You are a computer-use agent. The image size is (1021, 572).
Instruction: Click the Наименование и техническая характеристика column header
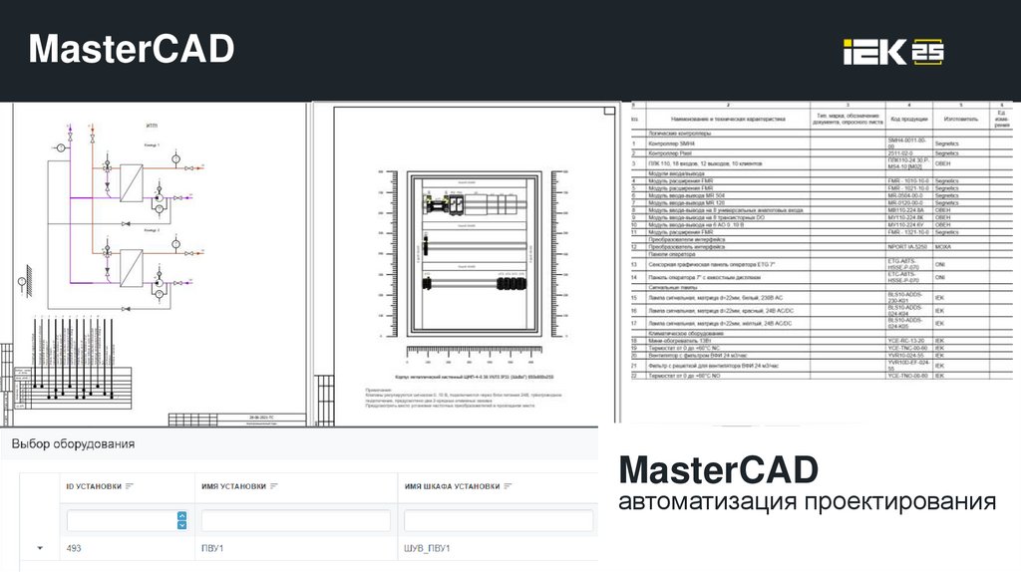coord(728,120)
